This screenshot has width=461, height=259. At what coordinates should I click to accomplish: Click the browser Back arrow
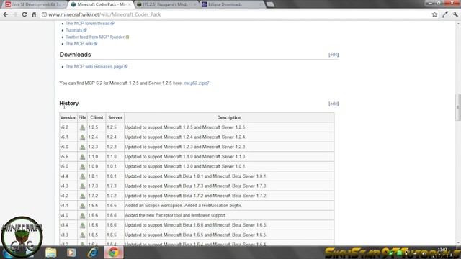[x=6, y=14]
